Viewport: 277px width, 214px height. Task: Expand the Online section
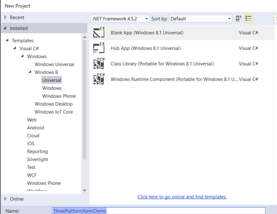6,199
